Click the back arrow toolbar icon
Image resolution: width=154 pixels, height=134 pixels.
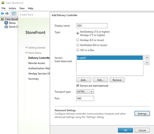[2, 13]
